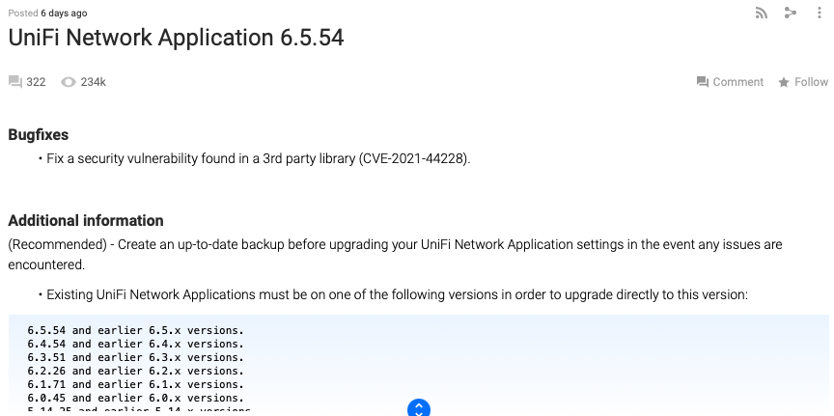Screen dimensions: 834x416
Task: Click the RSS feed icon
Action: pos(763,13)
